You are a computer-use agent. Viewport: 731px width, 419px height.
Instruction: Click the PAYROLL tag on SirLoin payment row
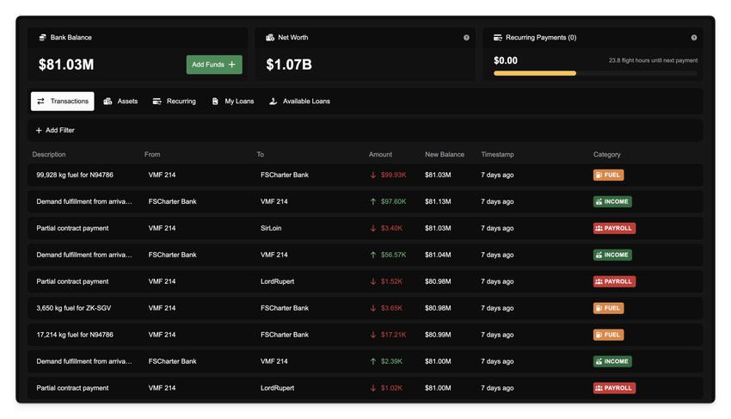[614, 228]
